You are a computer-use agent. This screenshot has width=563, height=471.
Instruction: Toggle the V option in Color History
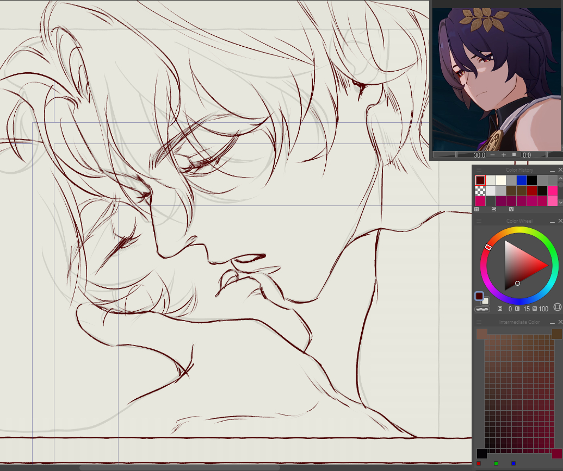click(x=511, y=209)
